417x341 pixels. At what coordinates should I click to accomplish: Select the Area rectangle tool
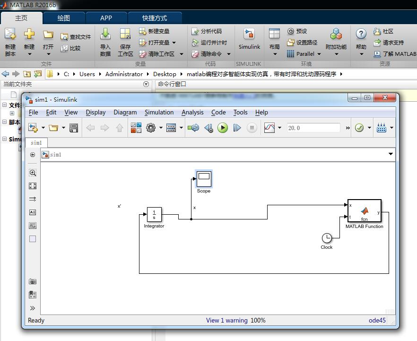(x=33, y=239)
